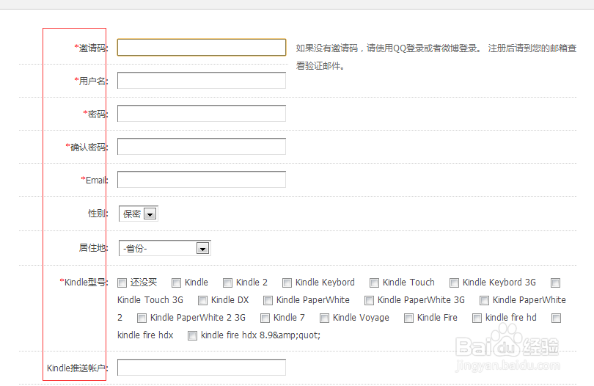Click the 性别 label

(98, 213)
